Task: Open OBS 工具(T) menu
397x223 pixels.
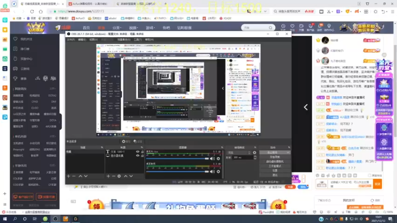Action: coord(138,40)
